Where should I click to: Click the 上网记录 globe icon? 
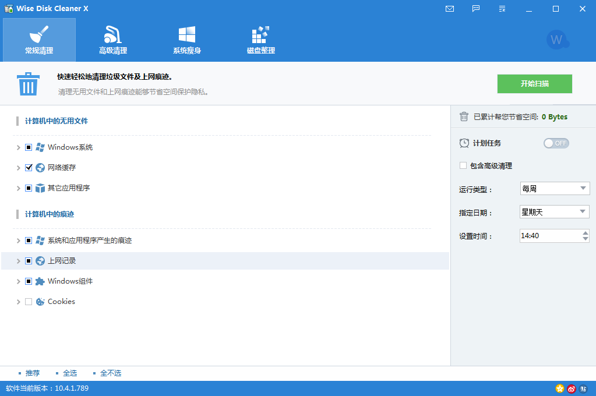click(x=40, y=261)
